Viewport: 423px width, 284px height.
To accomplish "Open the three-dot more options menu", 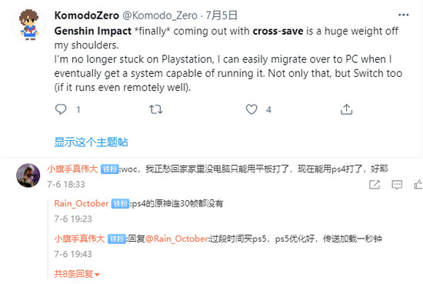I will click(x=404, y=15).
